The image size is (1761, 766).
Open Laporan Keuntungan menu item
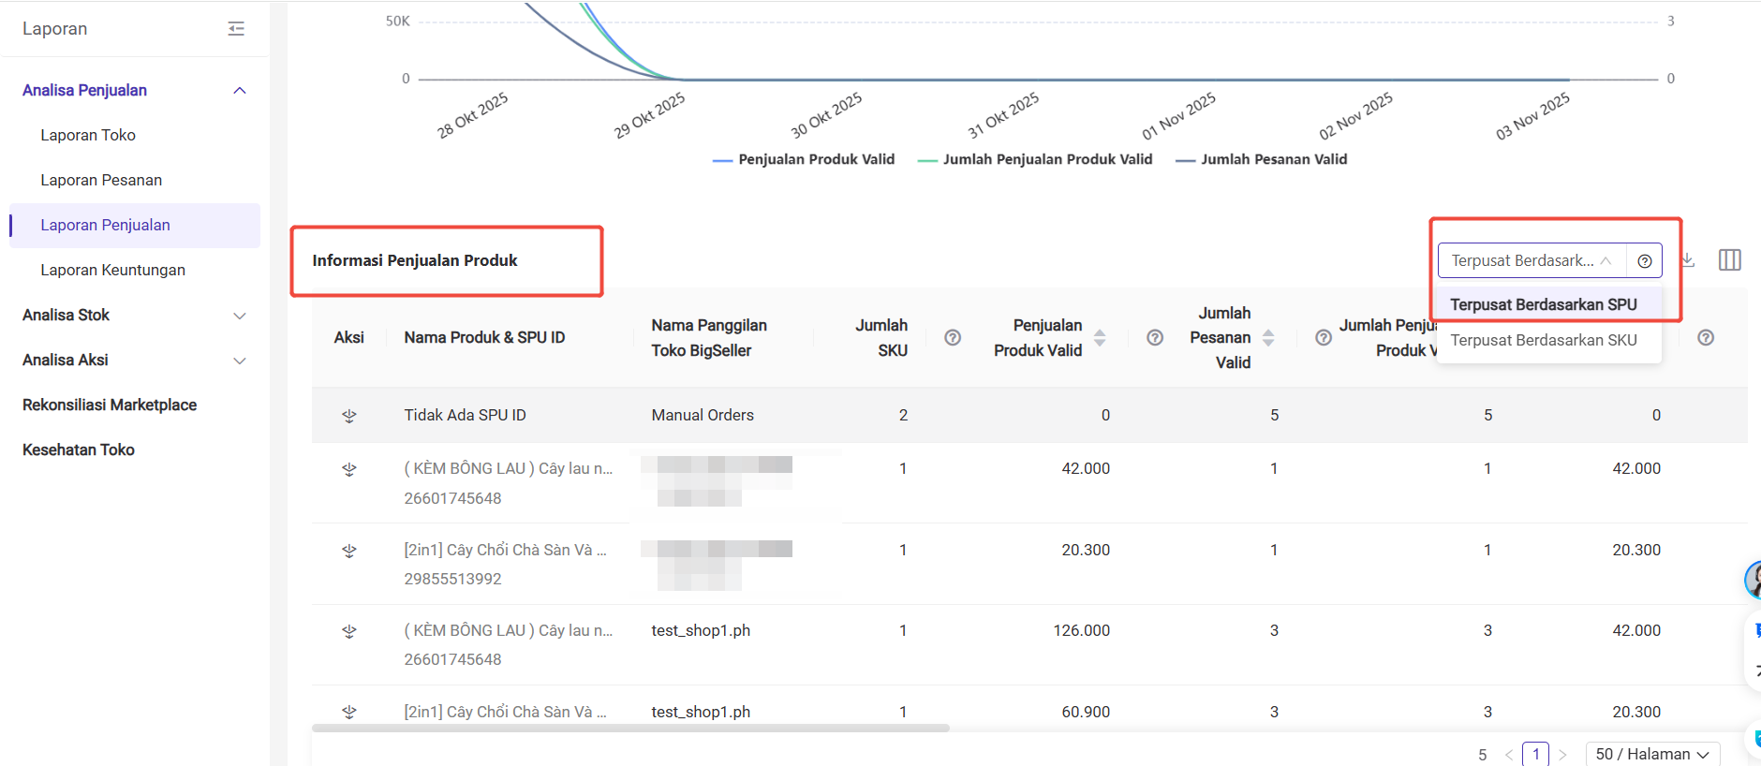point(113,271)
